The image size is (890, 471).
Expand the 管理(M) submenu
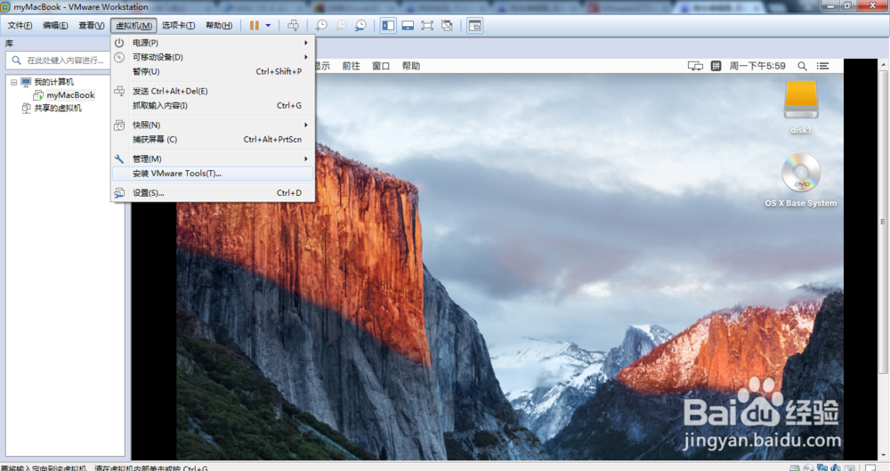pos(213,159)
